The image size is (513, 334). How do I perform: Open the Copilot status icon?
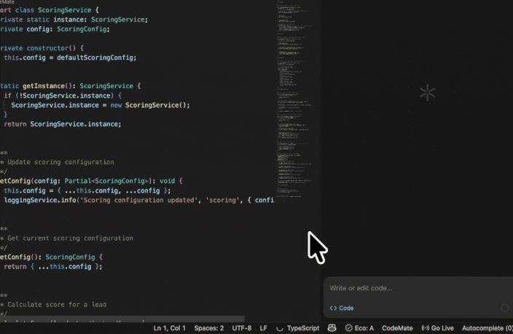click(332, 327)
